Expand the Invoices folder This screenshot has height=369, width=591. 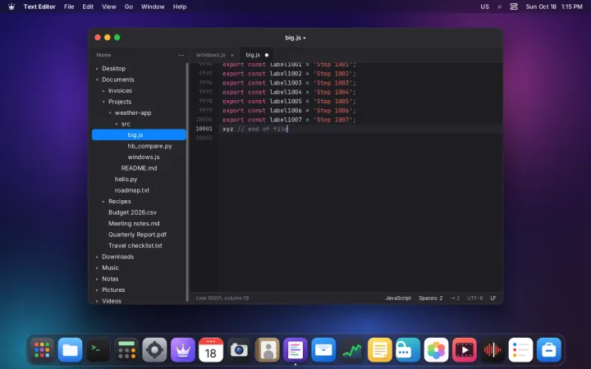103,91
